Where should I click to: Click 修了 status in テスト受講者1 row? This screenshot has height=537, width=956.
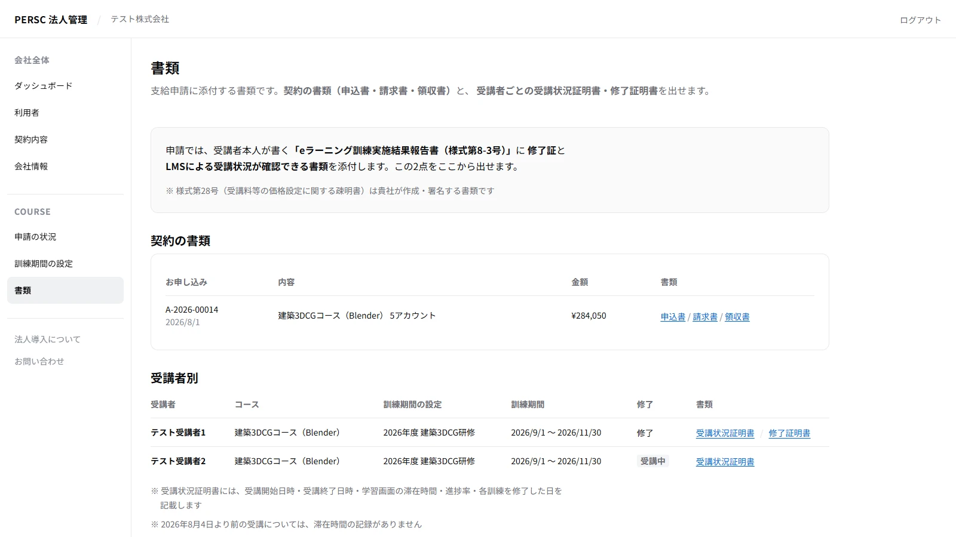(x=645, y=433)
